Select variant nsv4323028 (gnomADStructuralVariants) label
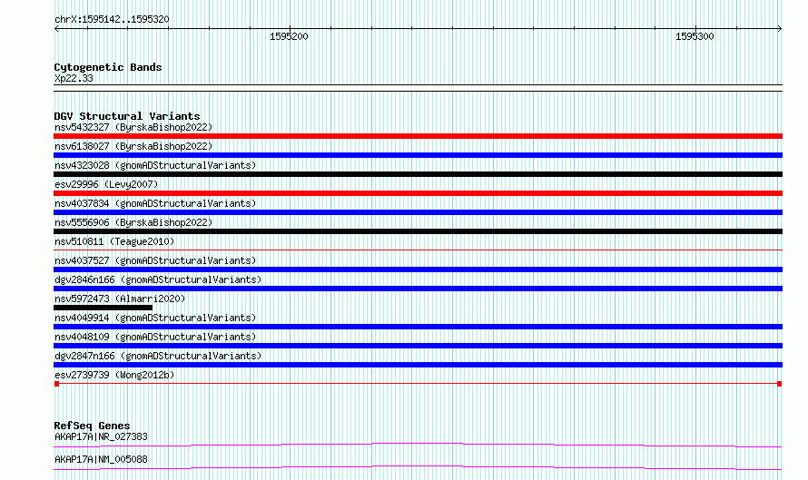The width and height of the screenshot is (808, 480). tap(155, 165)
